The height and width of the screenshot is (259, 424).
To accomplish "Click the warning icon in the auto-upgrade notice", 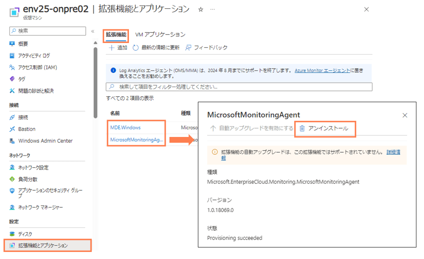I will click(215, 152).
